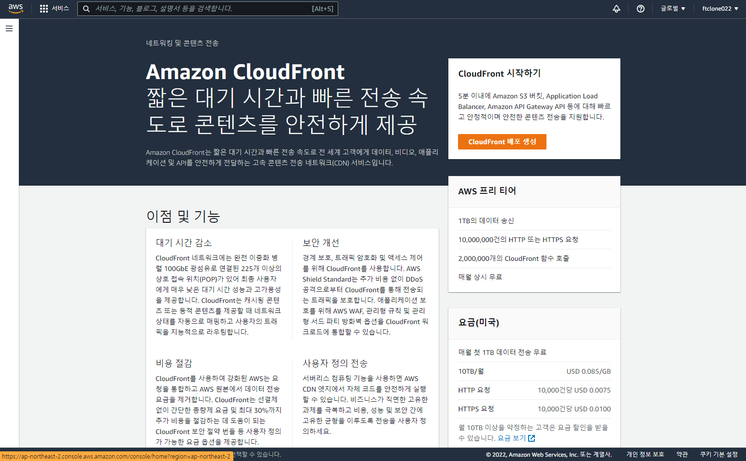
Task: Focus the AWS search input field
Action: pyautogui.click(x=208, y=9)
